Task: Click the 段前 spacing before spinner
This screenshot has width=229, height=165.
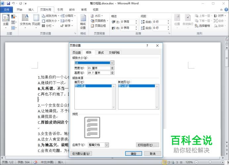Action: point(168,22)
